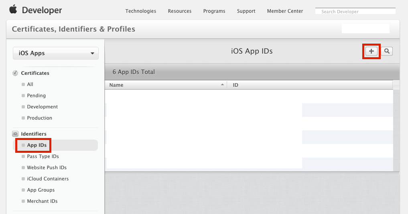The width and height of the screenshot is (408, 214).
Task: Show Production certificates
Action: 39,118
